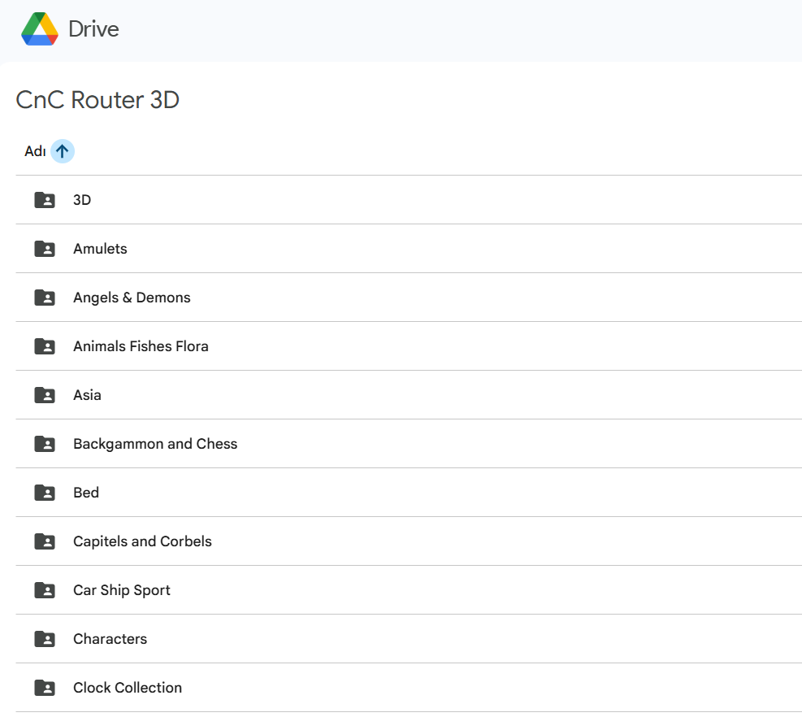Open the Characters folder

[x=110, y=639]
